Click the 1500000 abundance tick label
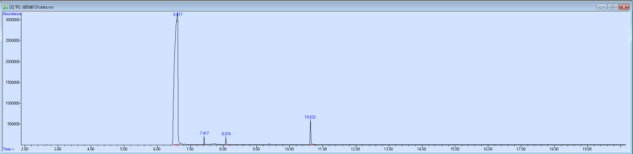The height and width of the screenshot is (154, 633). (12, 83)
